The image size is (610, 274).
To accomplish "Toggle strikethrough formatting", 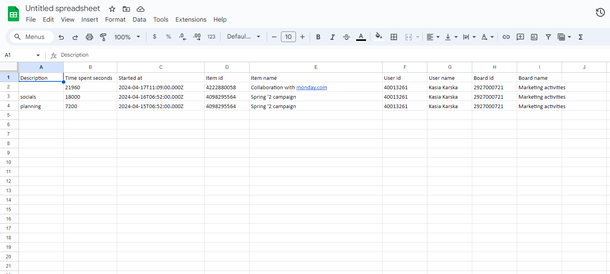I will (346, 37).
